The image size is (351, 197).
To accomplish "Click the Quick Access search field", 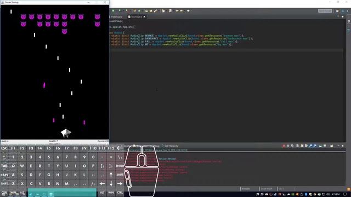I will [325, 11].
